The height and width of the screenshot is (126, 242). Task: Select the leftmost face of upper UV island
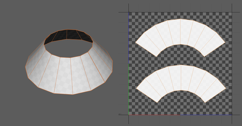pos(148,44)
